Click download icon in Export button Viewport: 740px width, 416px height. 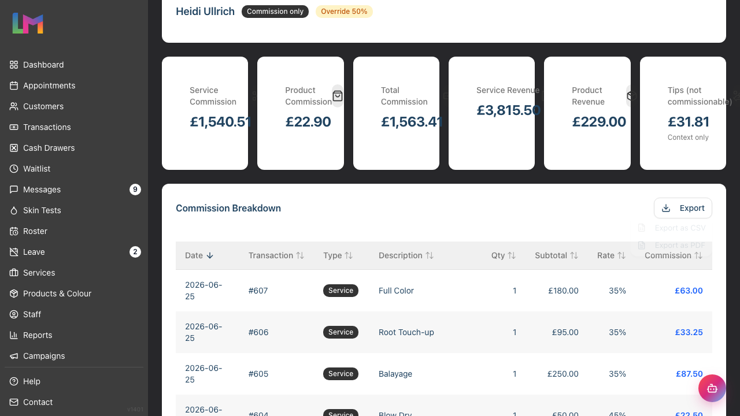click(x=666, y=208)
